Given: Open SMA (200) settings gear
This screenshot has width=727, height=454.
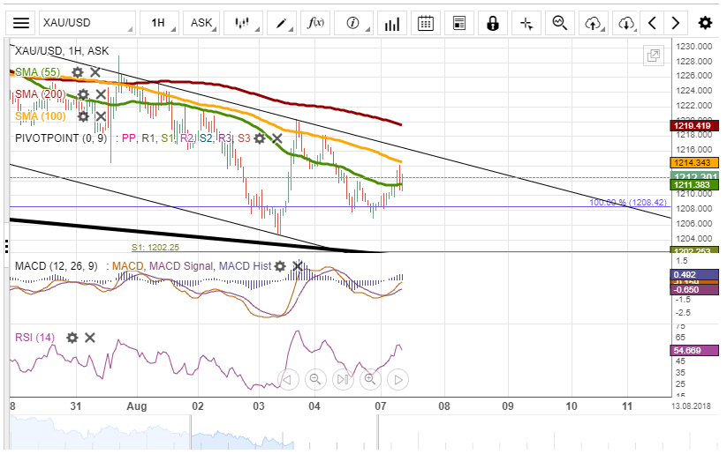Looking at the screenshot, I should [x=83, y=94].
